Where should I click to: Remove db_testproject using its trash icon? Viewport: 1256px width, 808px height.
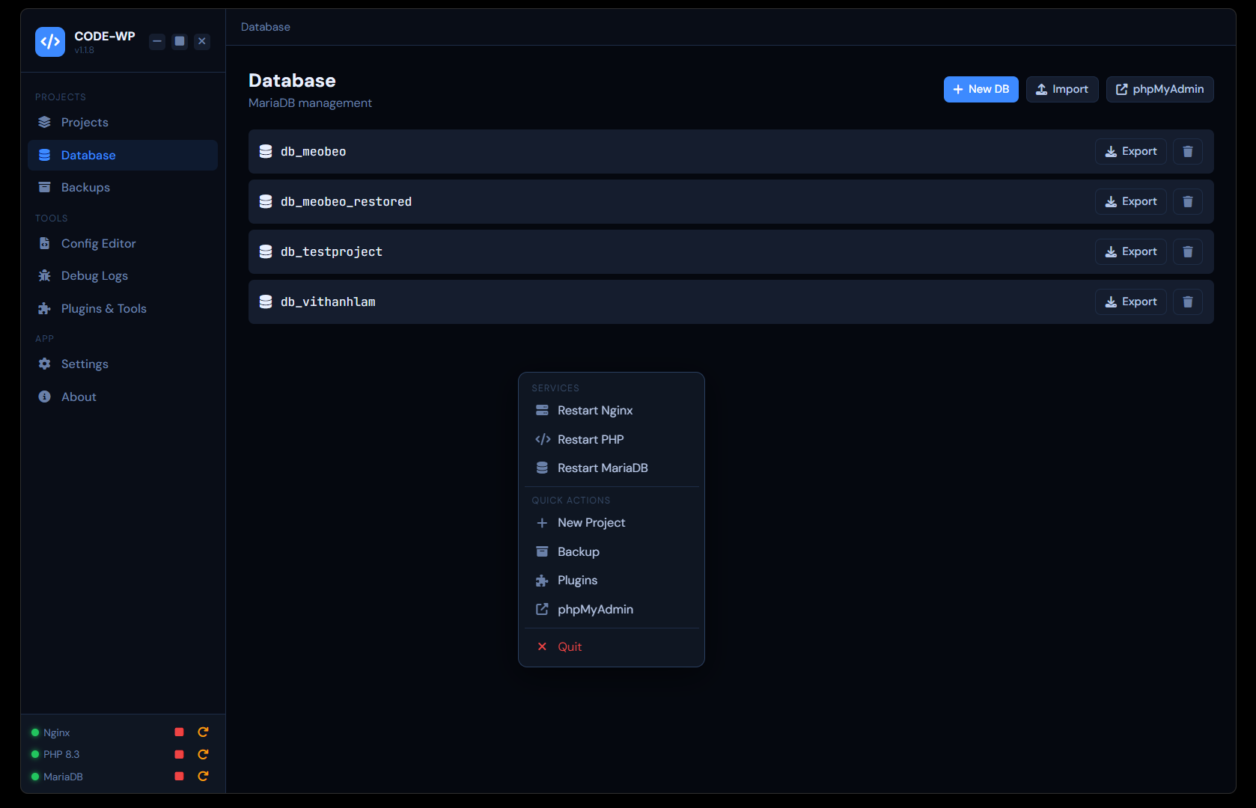[1187, 252]
